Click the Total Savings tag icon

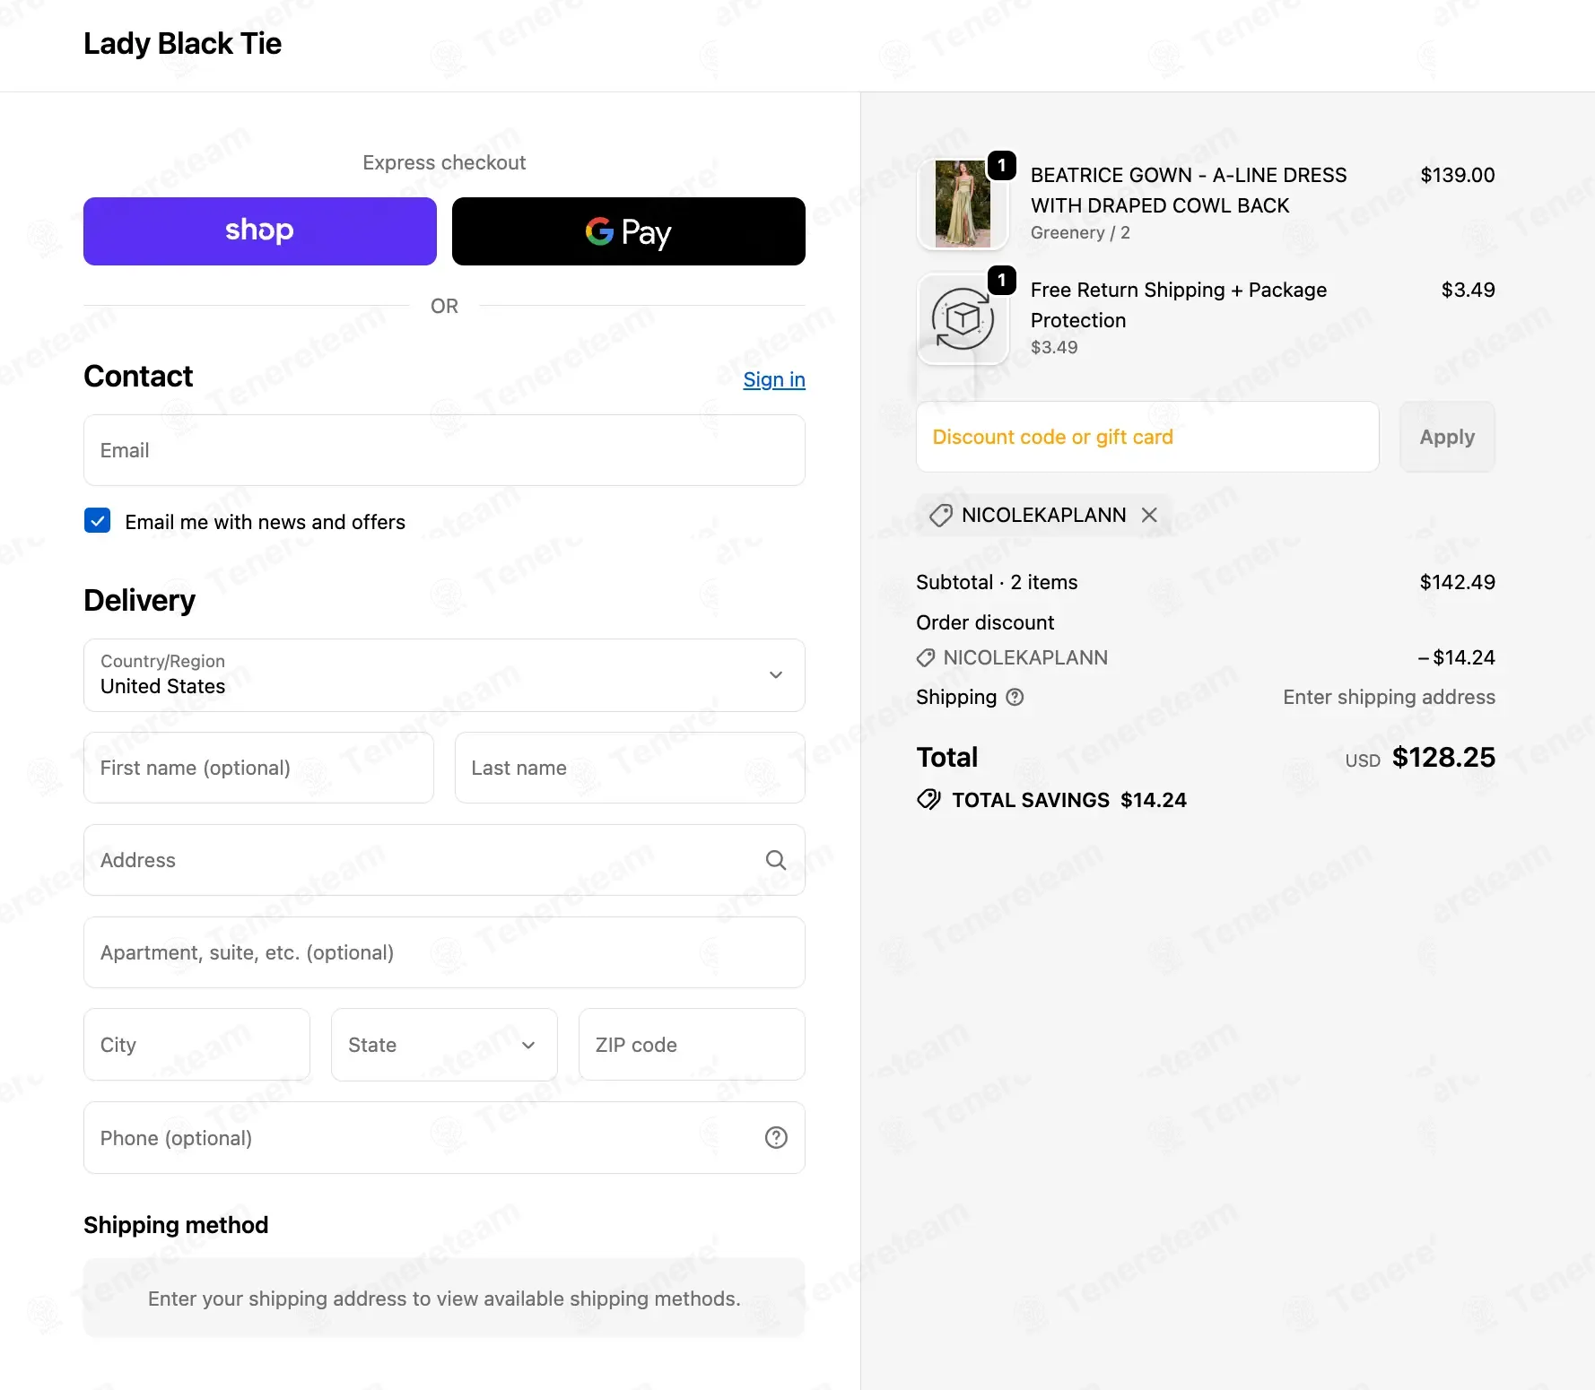pos(928,799)
